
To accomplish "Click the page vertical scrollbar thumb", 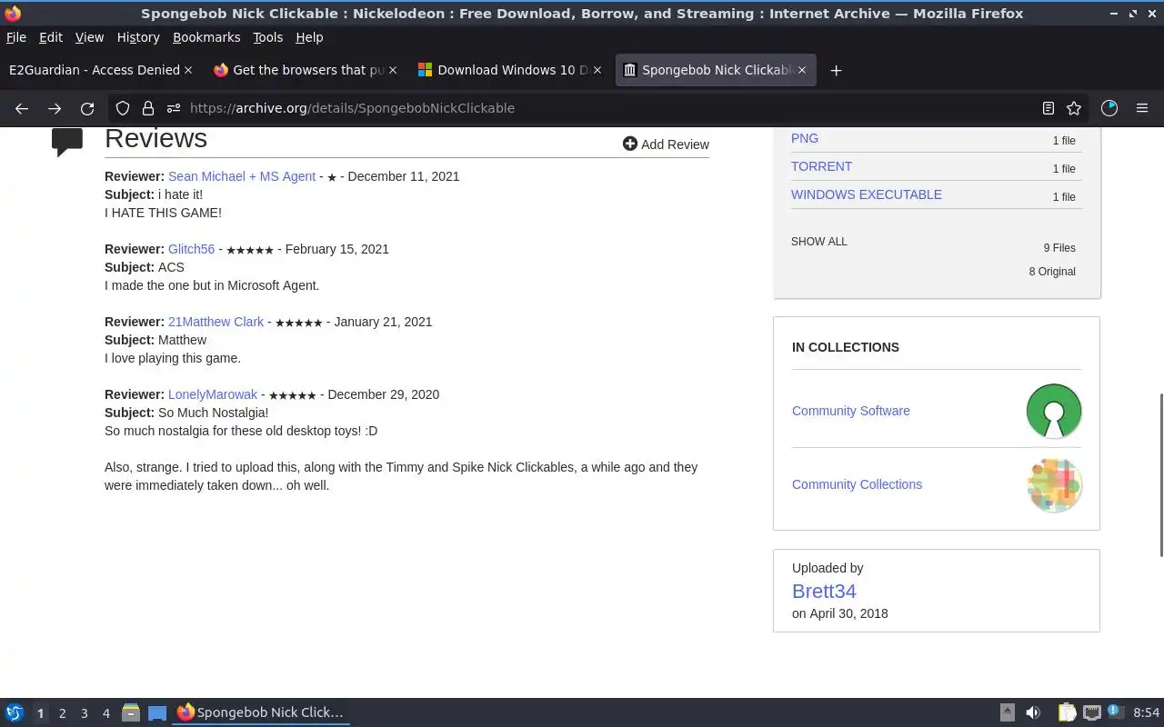I will click(x=1159, y=474).
